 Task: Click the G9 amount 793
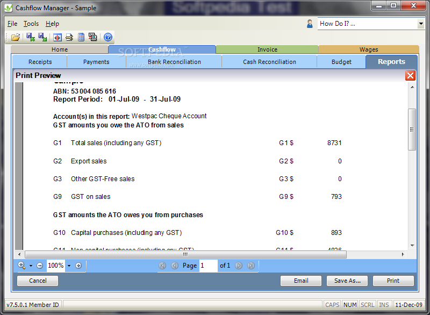click(336, 197)
